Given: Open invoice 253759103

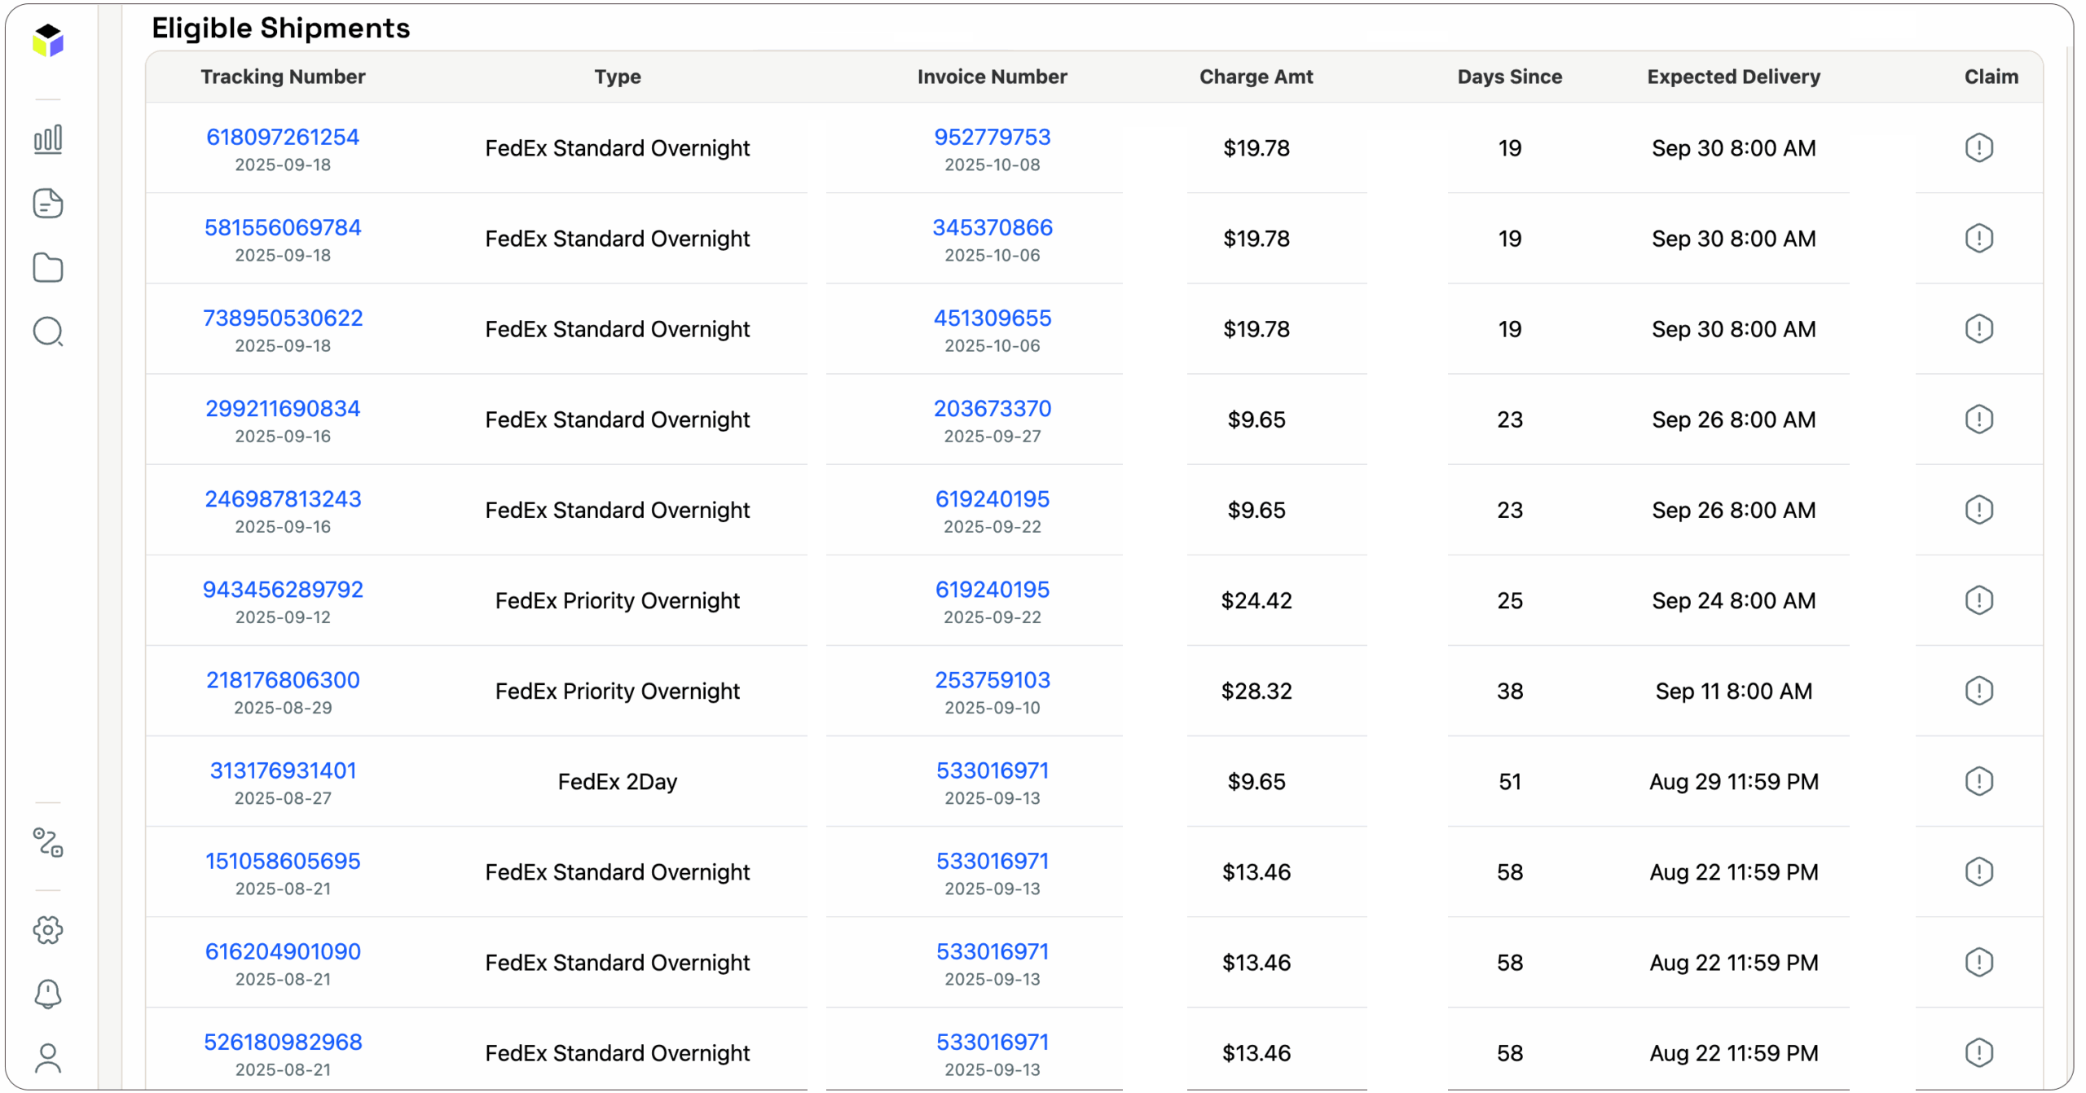Looking at the screenshot, I should coord(992,679).
